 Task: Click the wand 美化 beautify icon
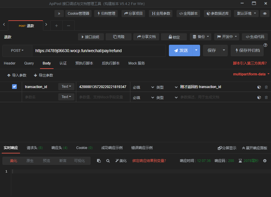coord(121,161)
